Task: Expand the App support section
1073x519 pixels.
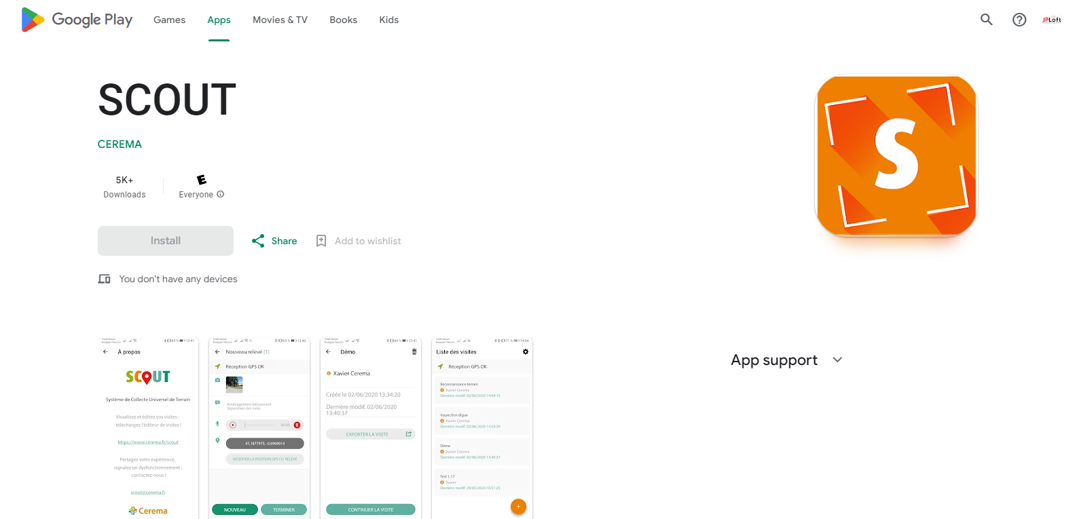Action: coord(786,360)
